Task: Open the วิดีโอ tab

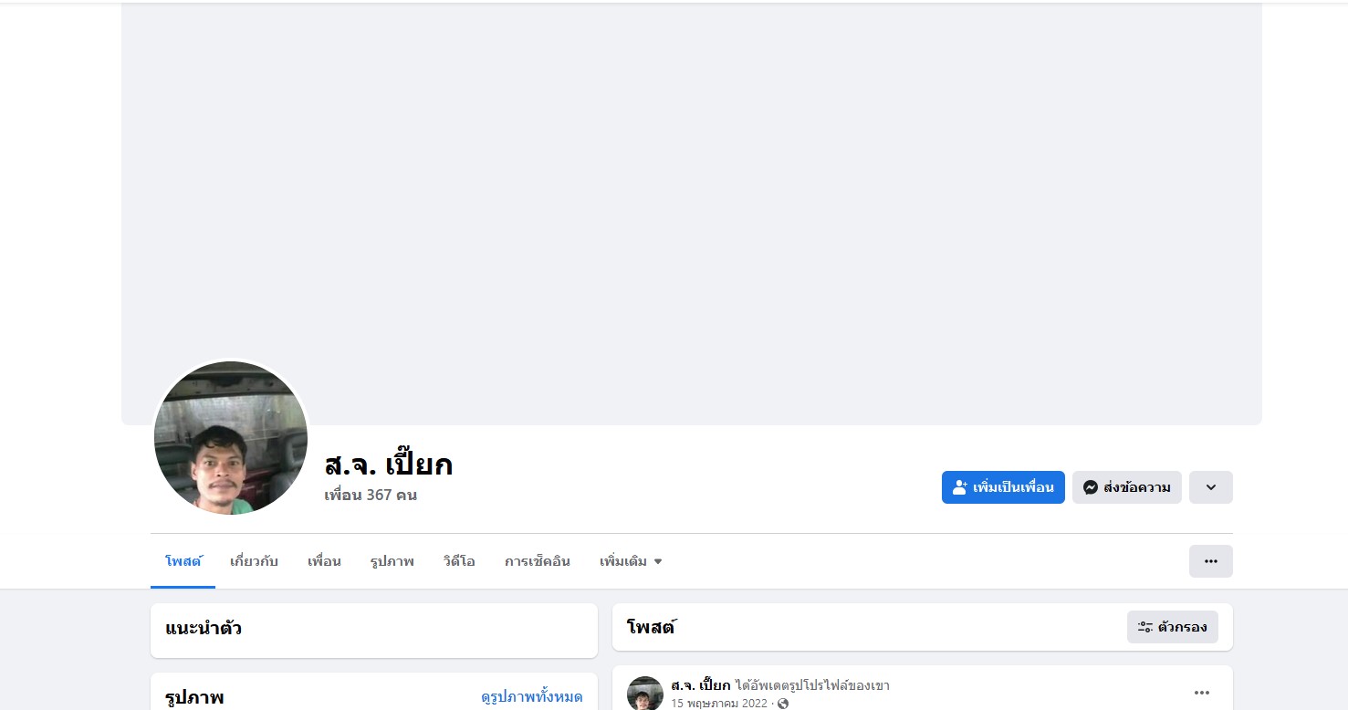Action: click(459, 561)
